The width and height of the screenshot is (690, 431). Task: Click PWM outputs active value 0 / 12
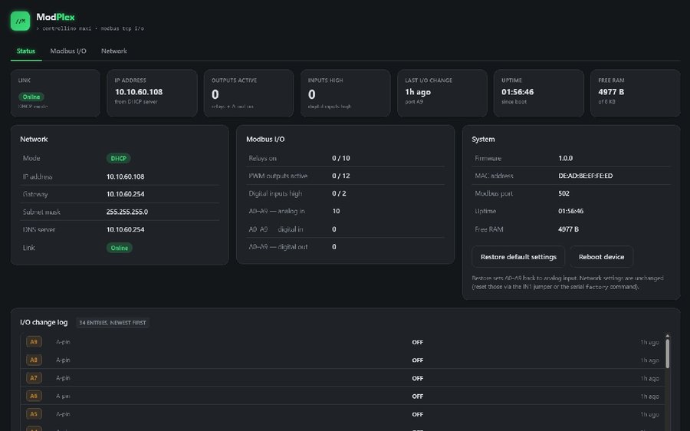[341, 176]
